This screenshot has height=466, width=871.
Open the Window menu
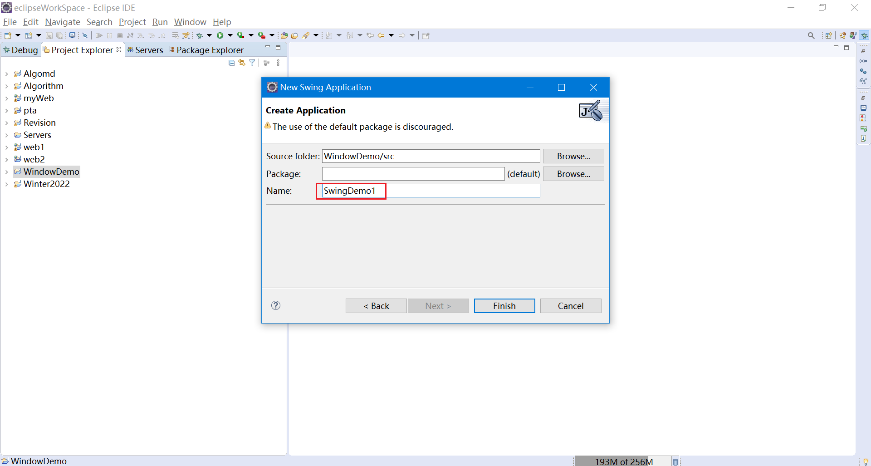pos(190,22)
